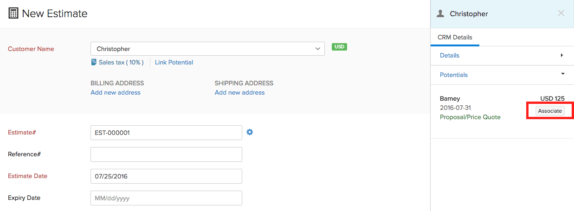Switch to the CRM Details tab

click(x=455, y=38)
